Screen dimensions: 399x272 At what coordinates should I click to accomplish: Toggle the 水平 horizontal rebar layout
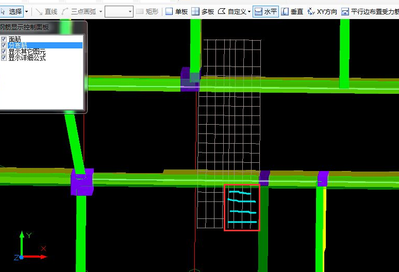tap(265, 12)
